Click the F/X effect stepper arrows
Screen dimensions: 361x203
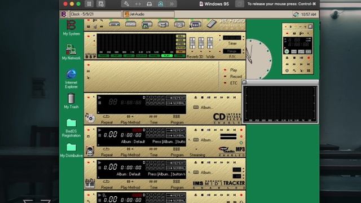click(243, 51)
